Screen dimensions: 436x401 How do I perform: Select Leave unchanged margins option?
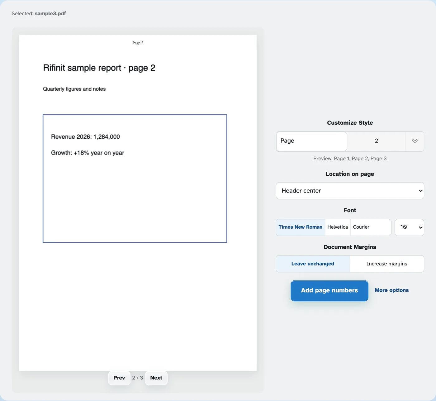313,264
